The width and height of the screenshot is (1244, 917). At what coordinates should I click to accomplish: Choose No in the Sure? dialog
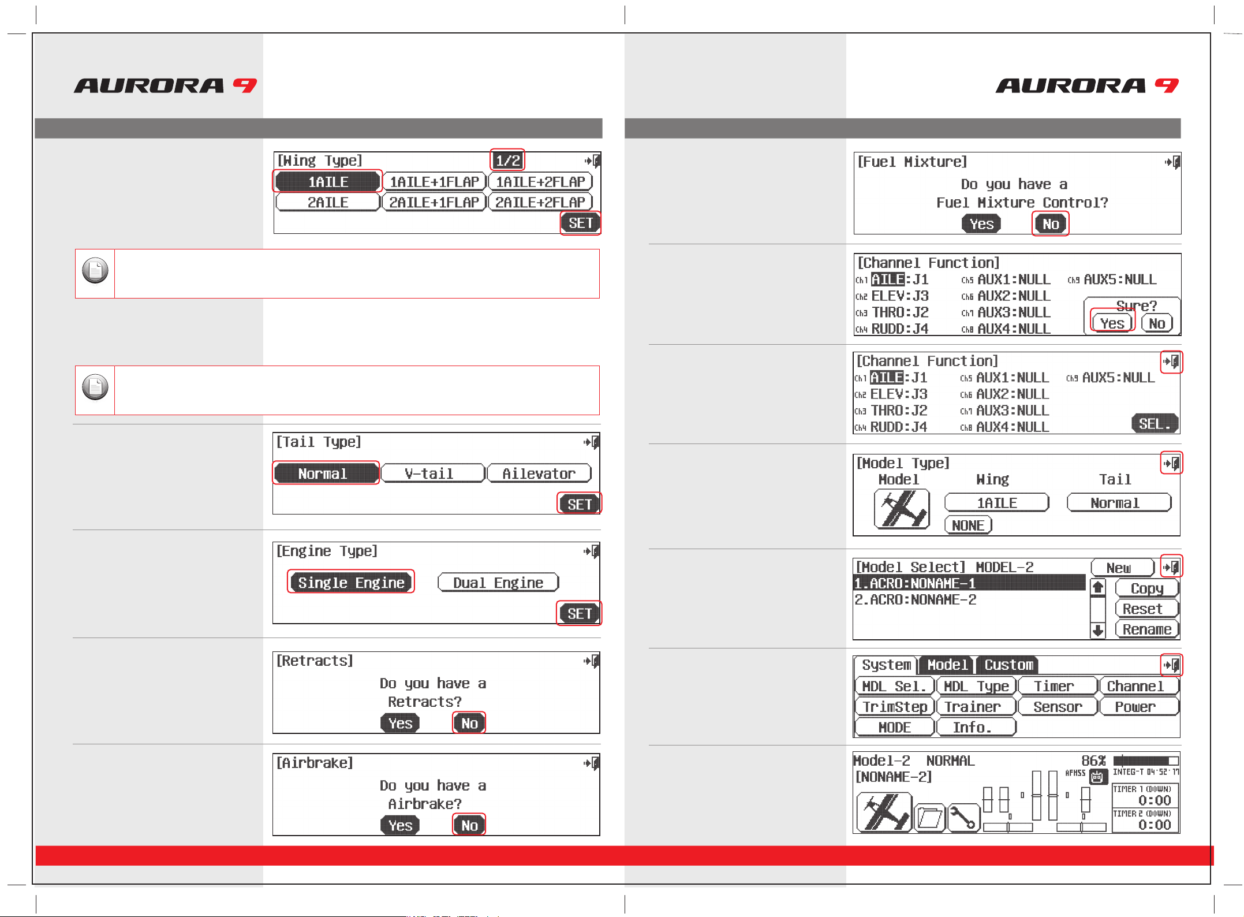point(1157,323)
